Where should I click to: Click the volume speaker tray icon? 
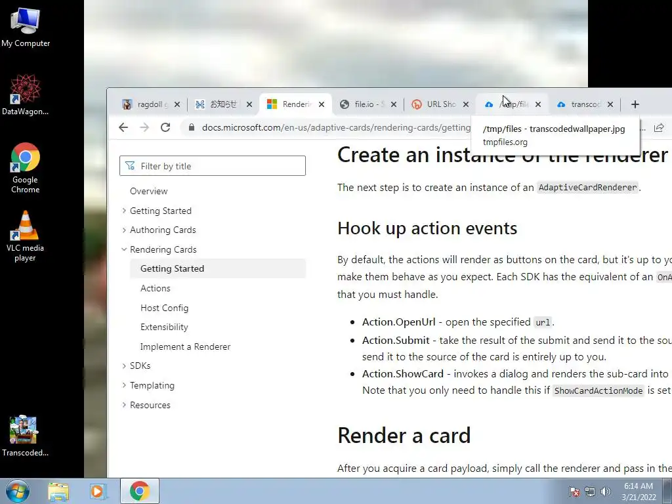606,492
